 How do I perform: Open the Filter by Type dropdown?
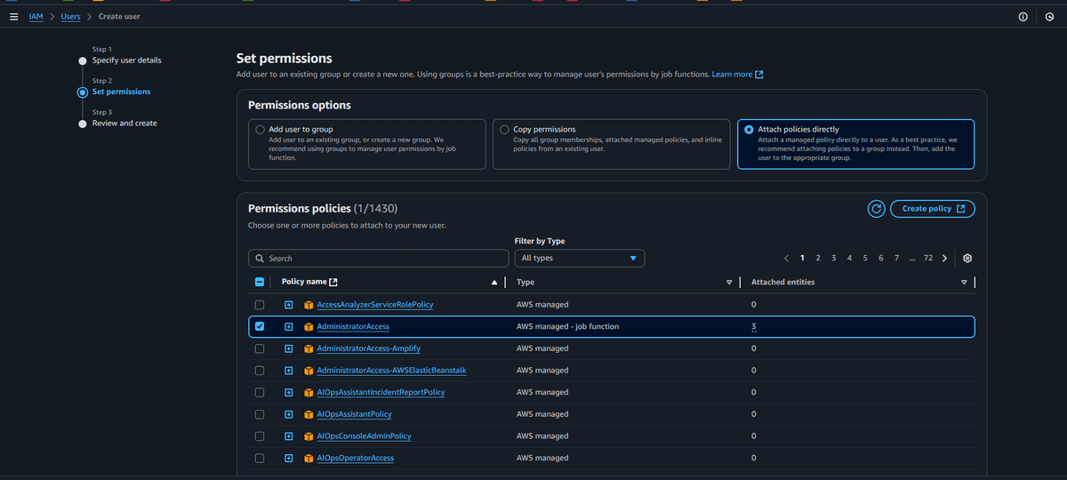point(580,258)
